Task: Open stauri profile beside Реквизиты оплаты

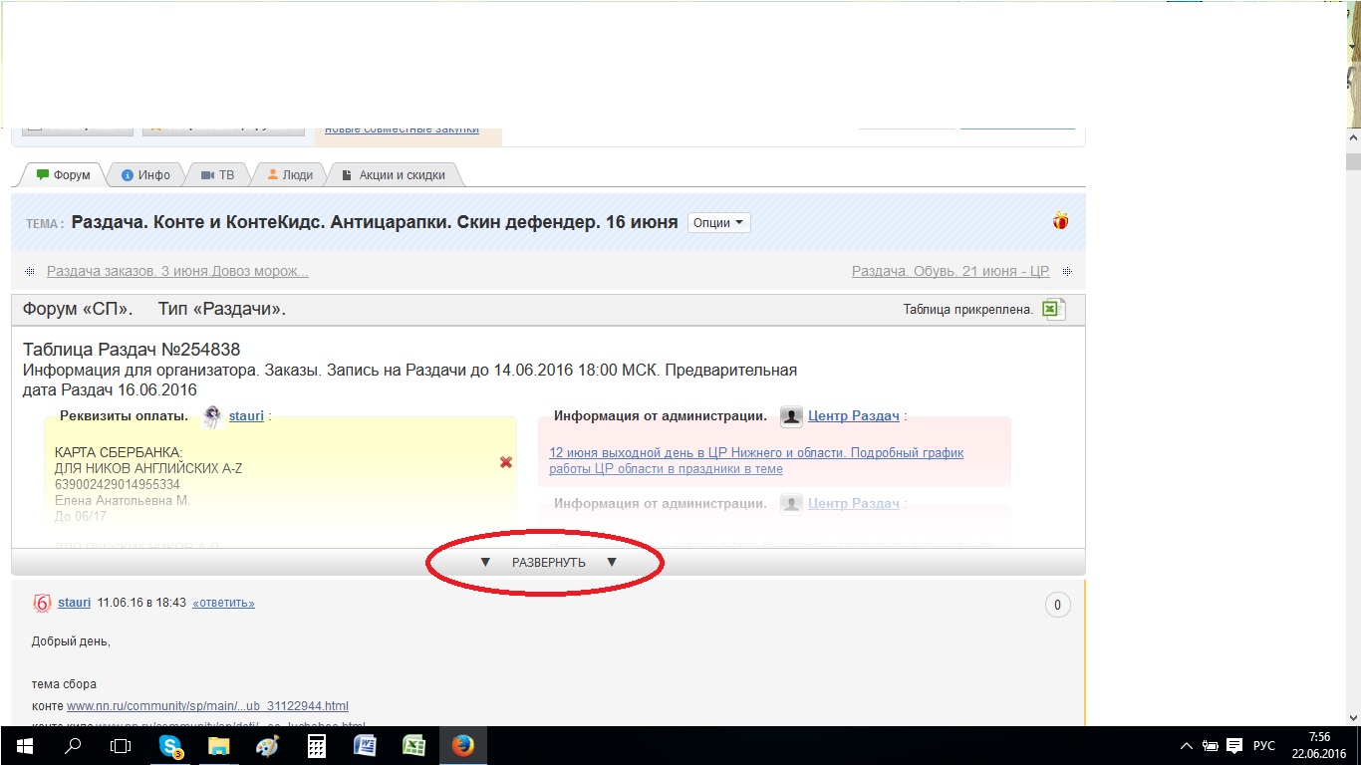Action: 245,415
